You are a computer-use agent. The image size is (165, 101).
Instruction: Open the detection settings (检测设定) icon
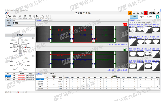(37, 17)
